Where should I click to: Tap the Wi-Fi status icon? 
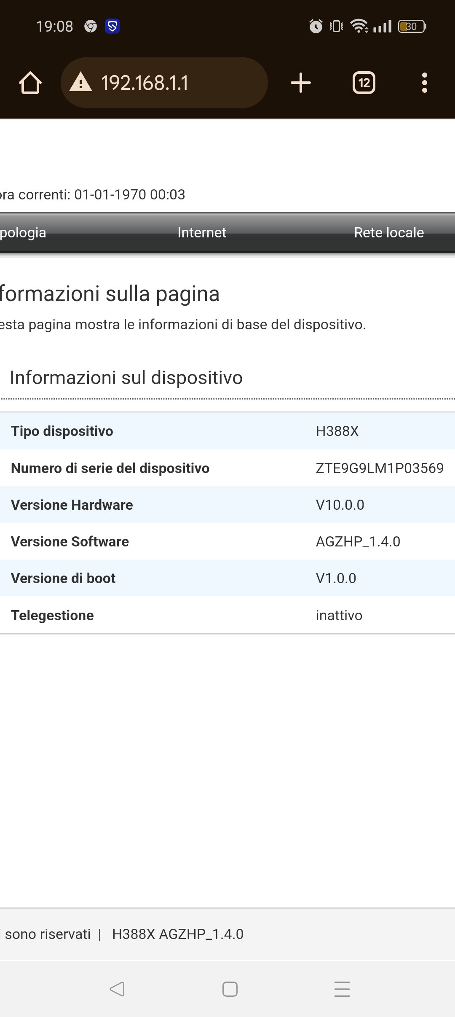click(359, 26)
